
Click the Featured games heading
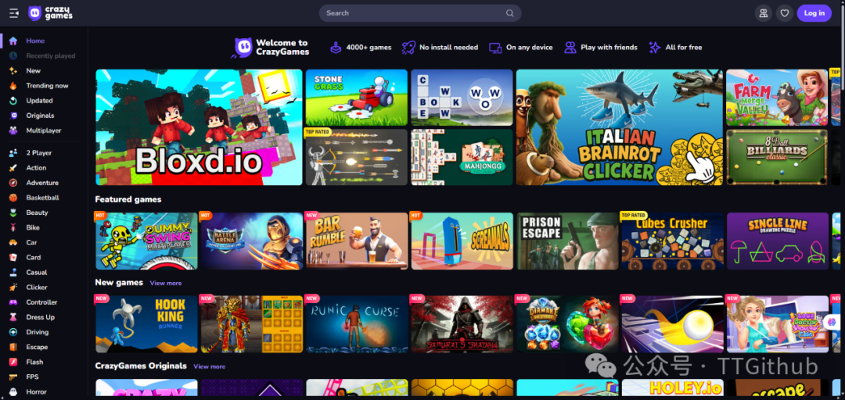click(128, 199)
